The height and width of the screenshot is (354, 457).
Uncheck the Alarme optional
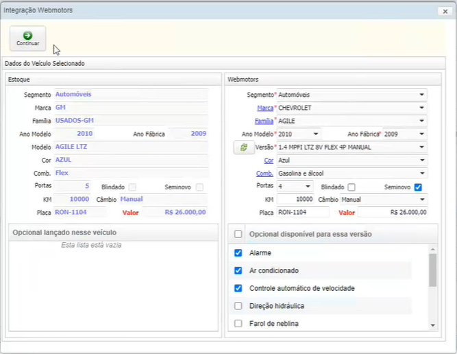[238, 253]
